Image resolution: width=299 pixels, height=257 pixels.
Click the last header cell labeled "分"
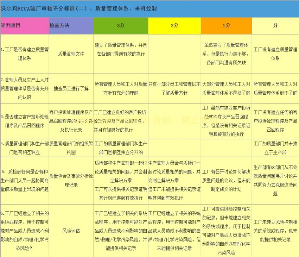[275, 26]
